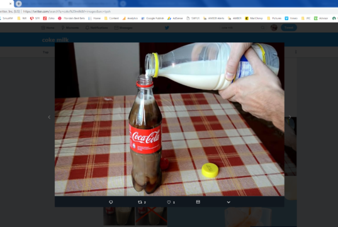Click the browser address bar URL
338x227 pixels.
pos(67,11)
